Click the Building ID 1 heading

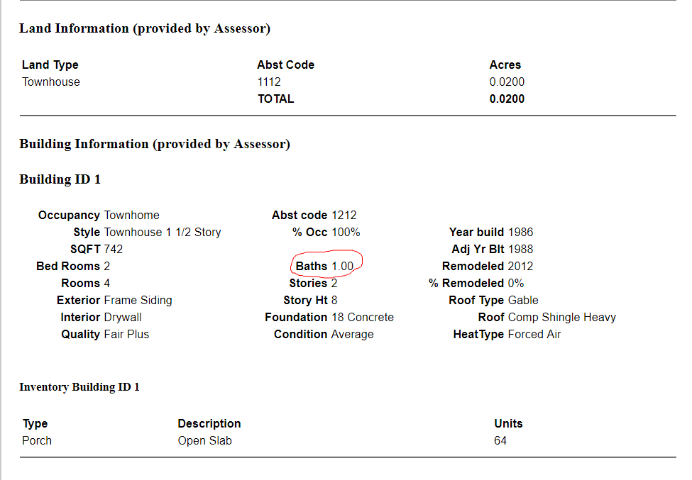[x=60, y=179]
